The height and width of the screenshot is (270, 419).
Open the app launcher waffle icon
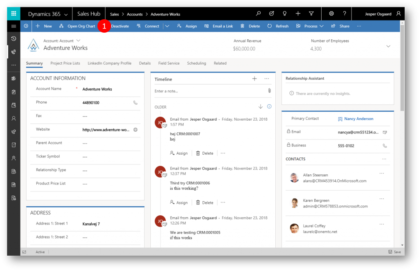click(14, 13)
